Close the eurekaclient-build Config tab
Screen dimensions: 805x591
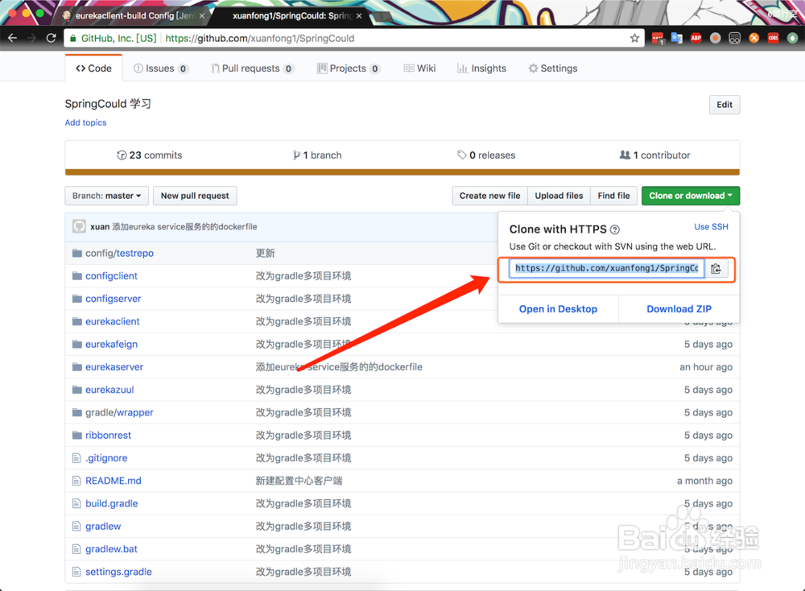click(202, 16)
